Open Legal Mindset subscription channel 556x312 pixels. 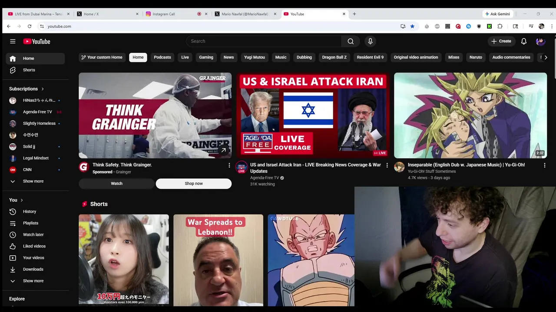[x=35, y=158]
